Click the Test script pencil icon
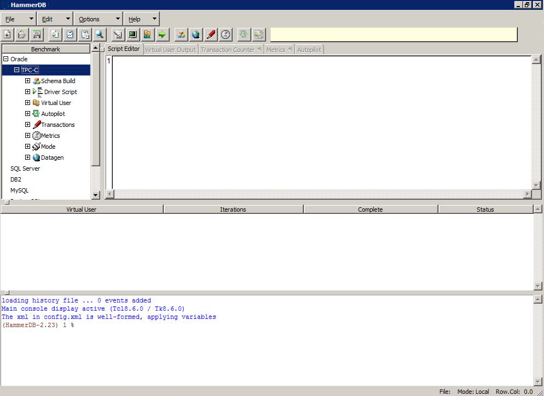 tap(118, 34)
